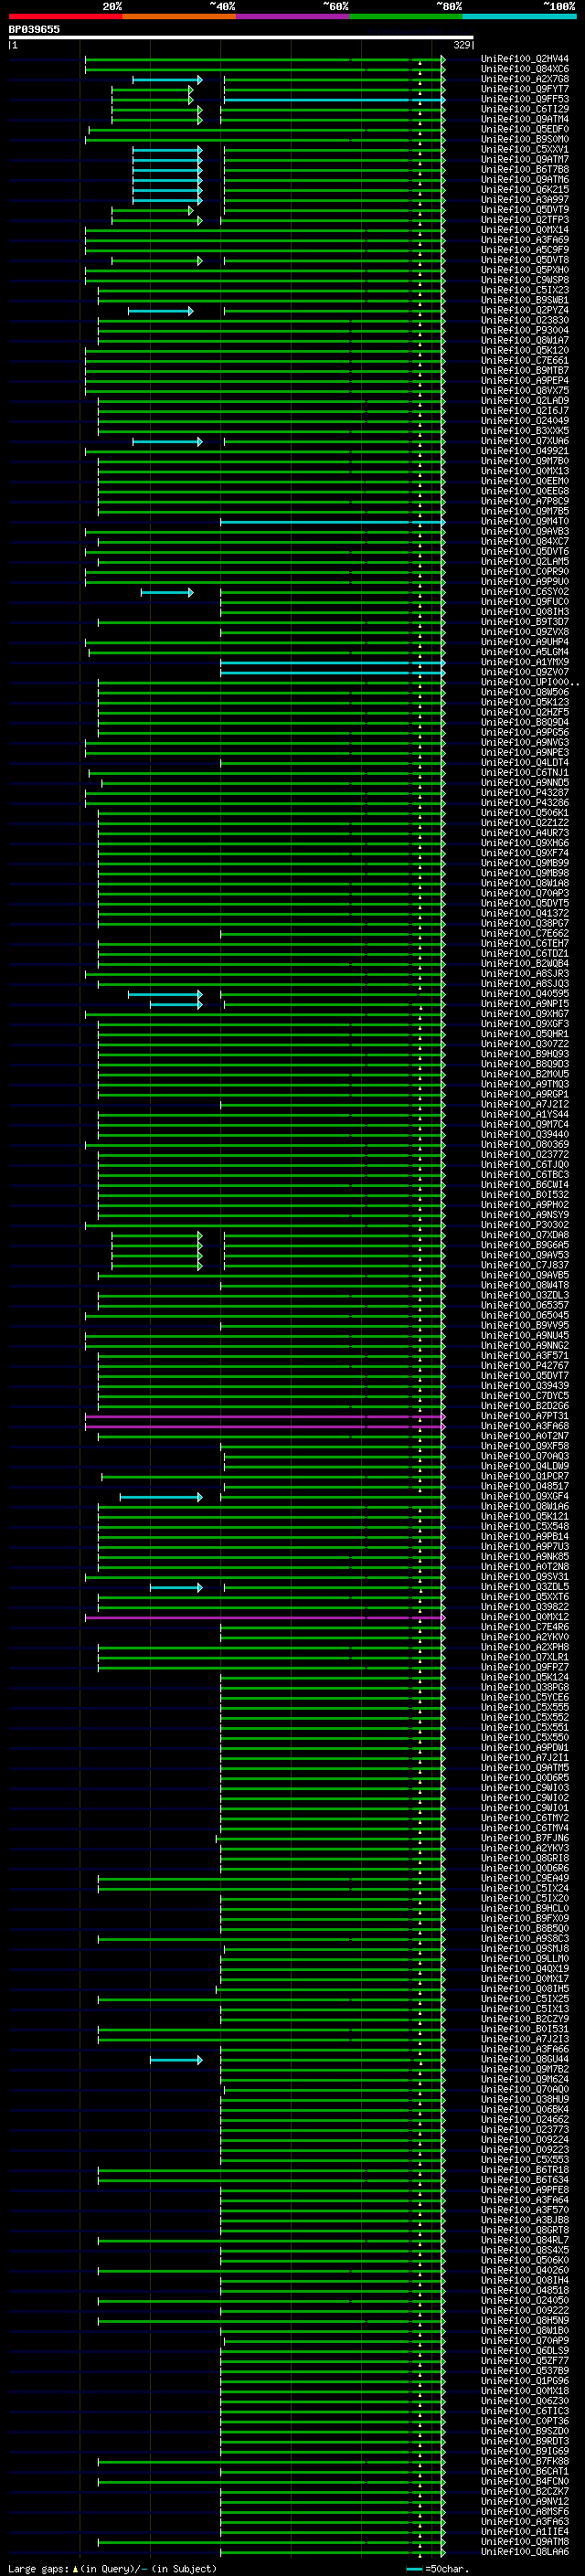585x2576 pixels.
Task: Select the UniRef100_C5YCE6 entry
Action: 525,1698
